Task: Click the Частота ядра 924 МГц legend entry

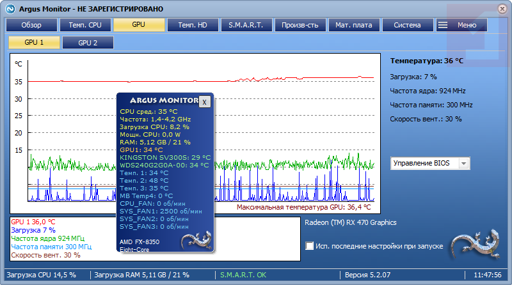Action: (47, 238)
